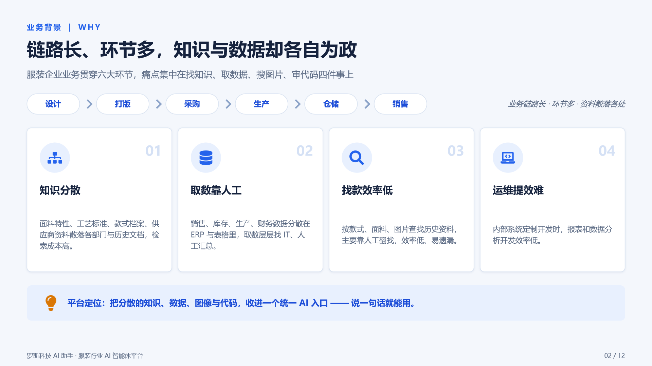Image resolution: width=652 pixels, height=366 pixels.
Task: Click the chevron arrow between 设计 and 打版
Action: coord(89,104)
